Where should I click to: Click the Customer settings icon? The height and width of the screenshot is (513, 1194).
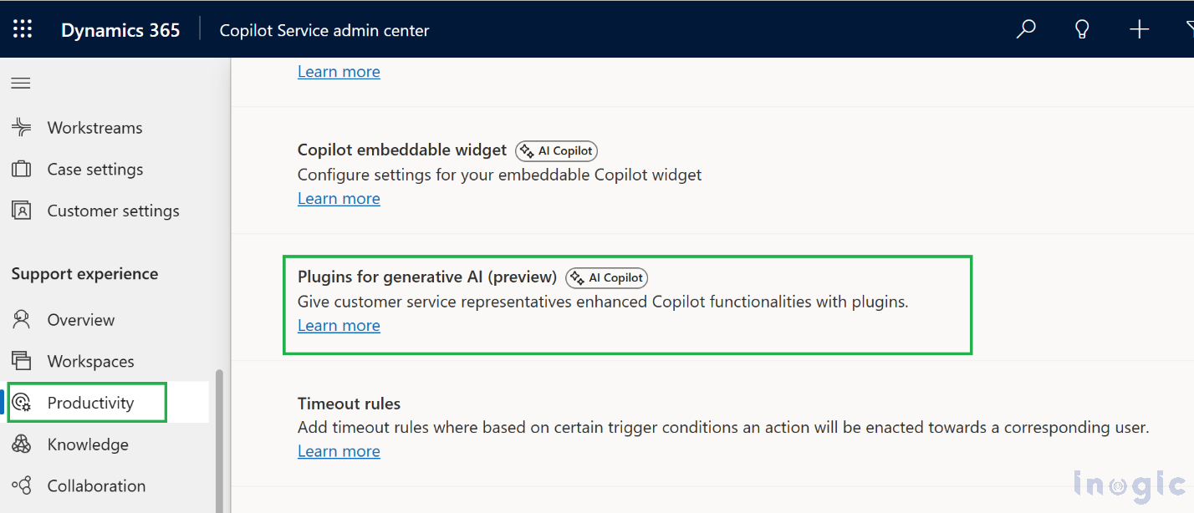(x=21, y=211)
